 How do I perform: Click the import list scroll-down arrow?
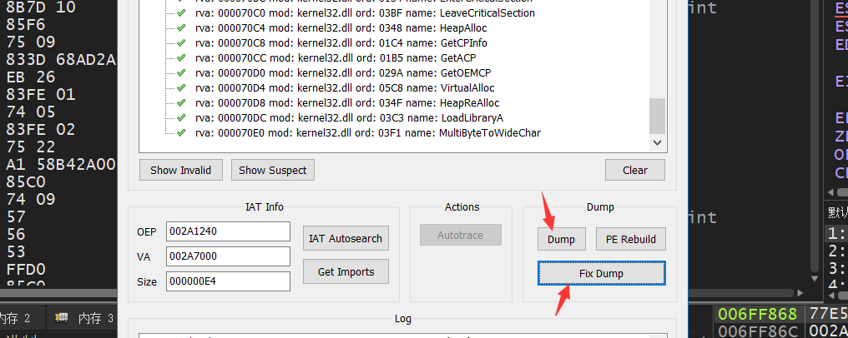(x=658, y=143)
